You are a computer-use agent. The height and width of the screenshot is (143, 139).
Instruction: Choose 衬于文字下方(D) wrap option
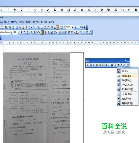pos(128,85)
